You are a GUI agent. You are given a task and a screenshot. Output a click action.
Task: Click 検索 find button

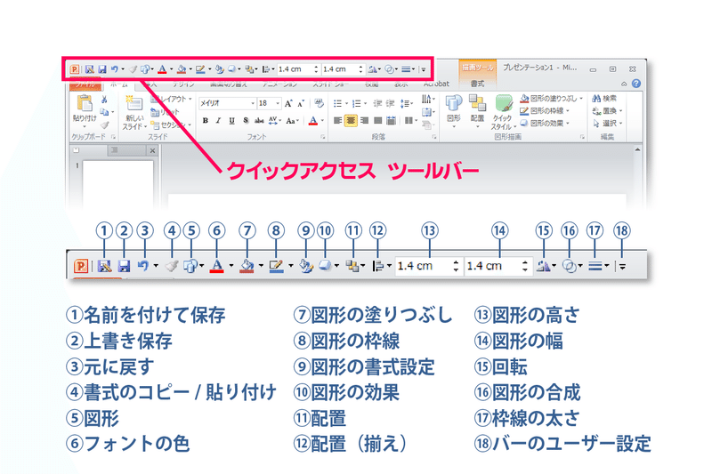pos(605,99)
